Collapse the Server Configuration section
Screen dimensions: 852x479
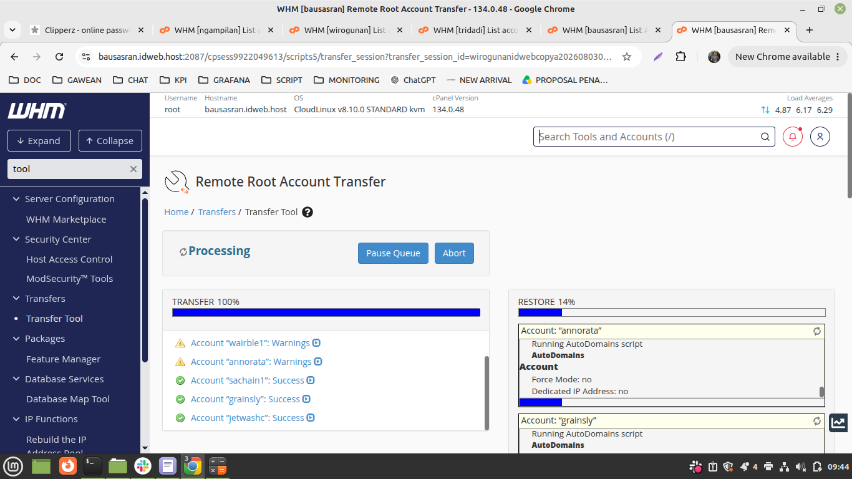[17, 199]
